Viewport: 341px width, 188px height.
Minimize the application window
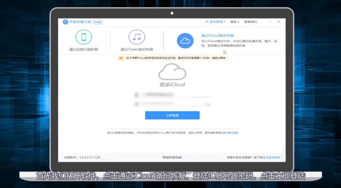pos(270,22)
